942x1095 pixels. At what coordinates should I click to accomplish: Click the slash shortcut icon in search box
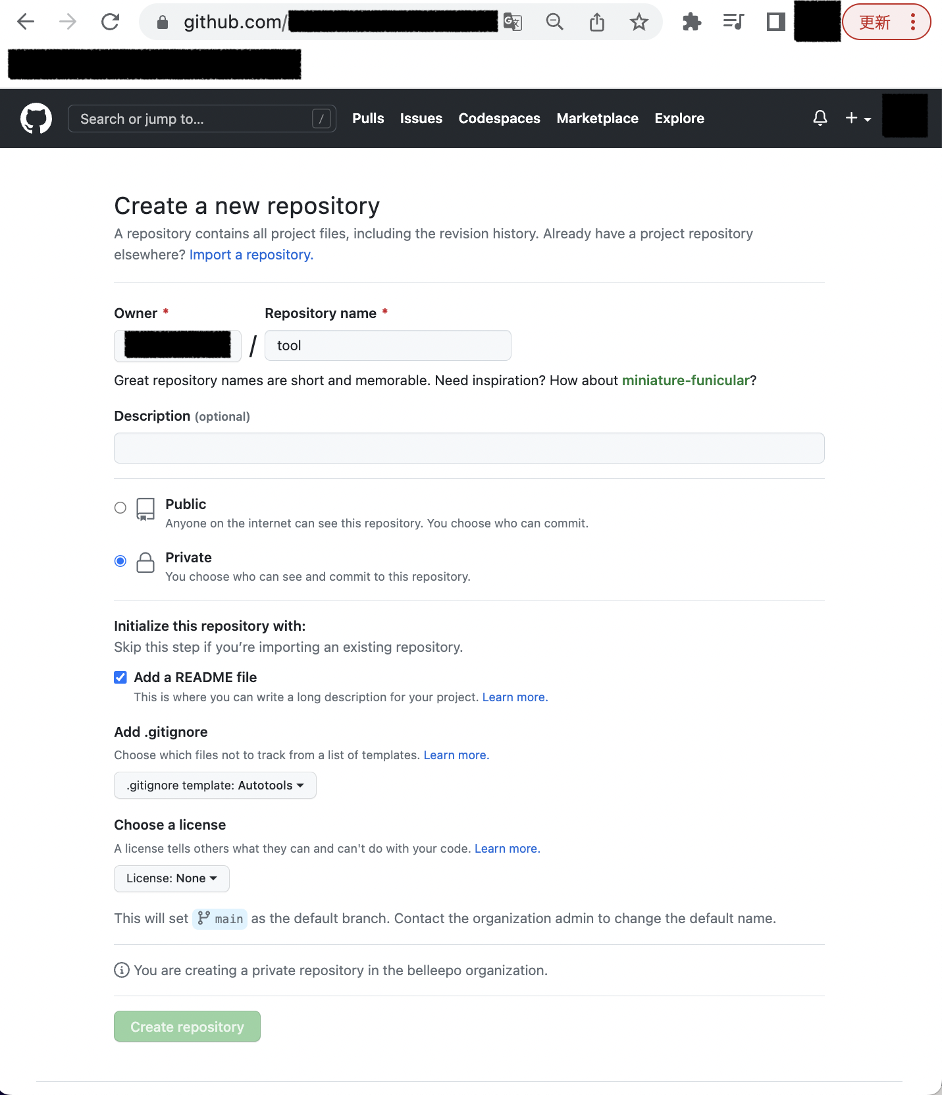coord(321,119)
